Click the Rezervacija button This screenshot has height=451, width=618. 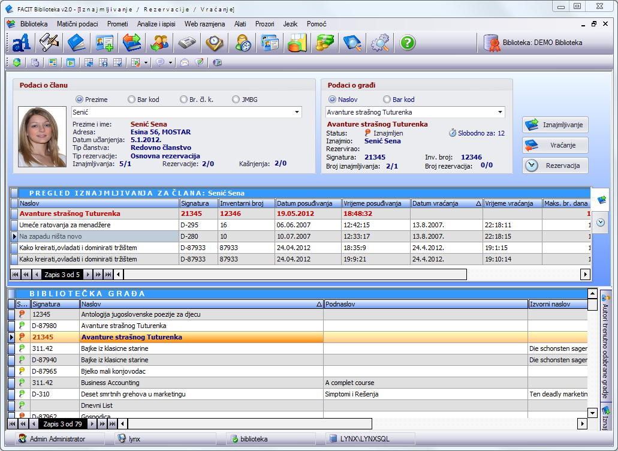(555, 166)
